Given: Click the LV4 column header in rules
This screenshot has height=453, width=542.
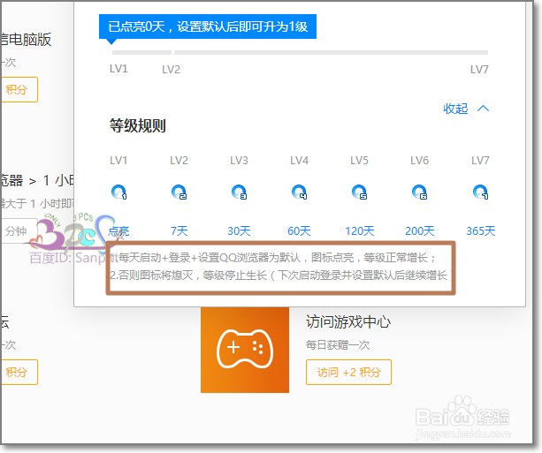Looking at the screenshot, I should point(300,161).
